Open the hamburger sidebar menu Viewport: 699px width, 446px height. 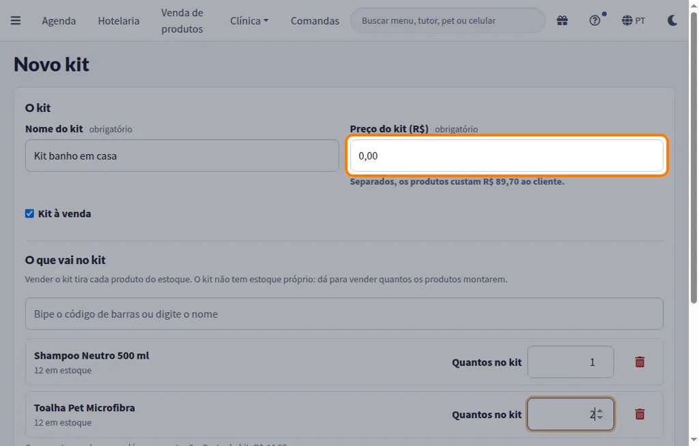point(16,20)
